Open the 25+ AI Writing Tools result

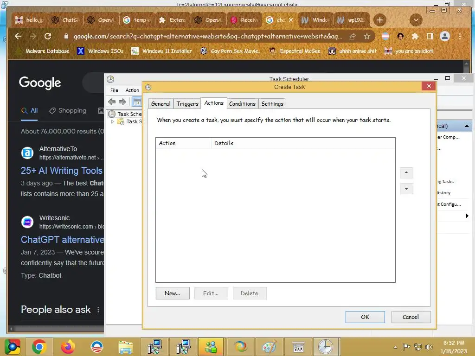coord(62,171)
